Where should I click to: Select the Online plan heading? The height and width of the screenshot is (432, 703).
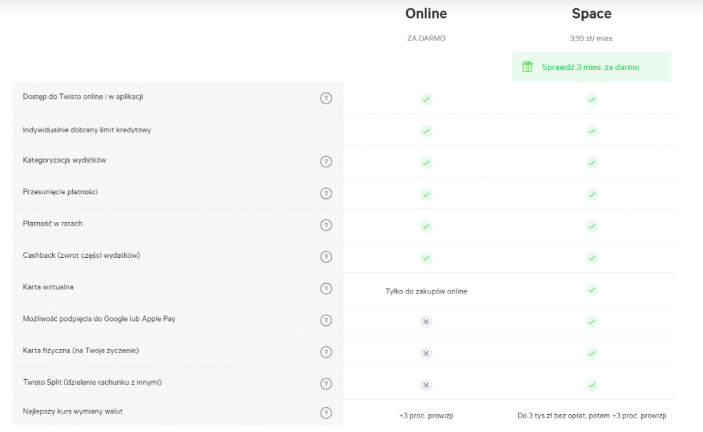pos(426,14)
